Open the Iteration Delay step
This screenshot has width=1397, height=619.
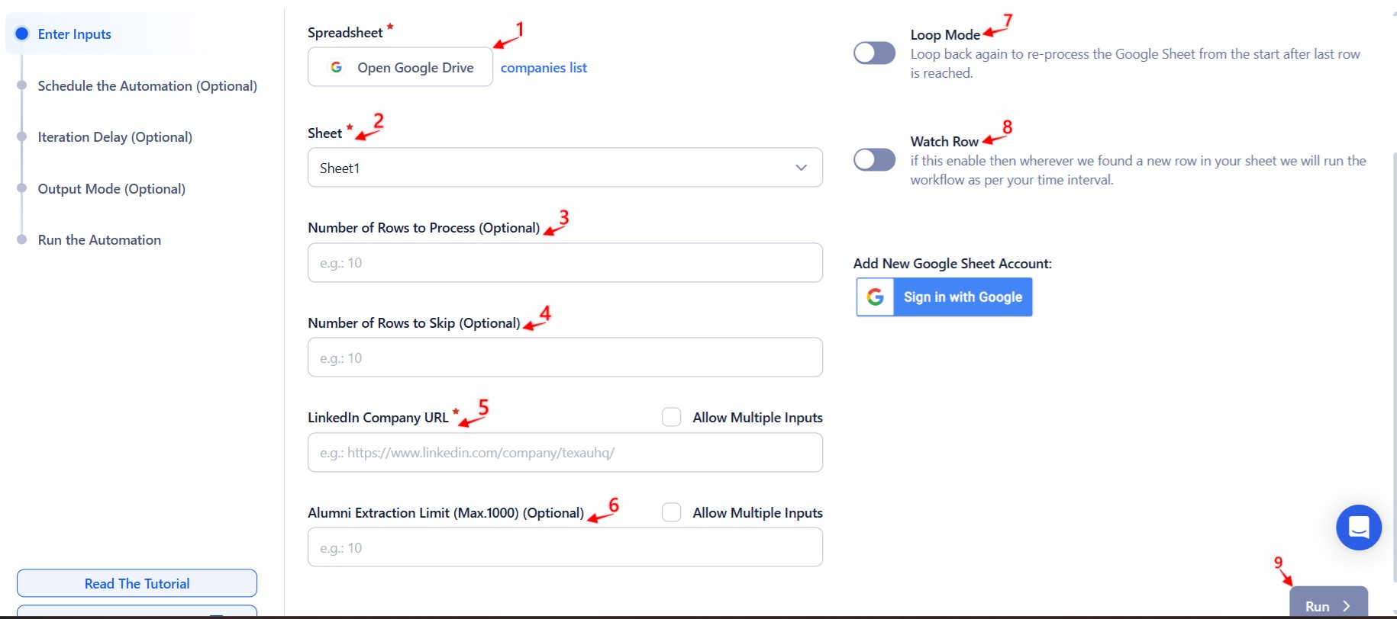[115, 137]
